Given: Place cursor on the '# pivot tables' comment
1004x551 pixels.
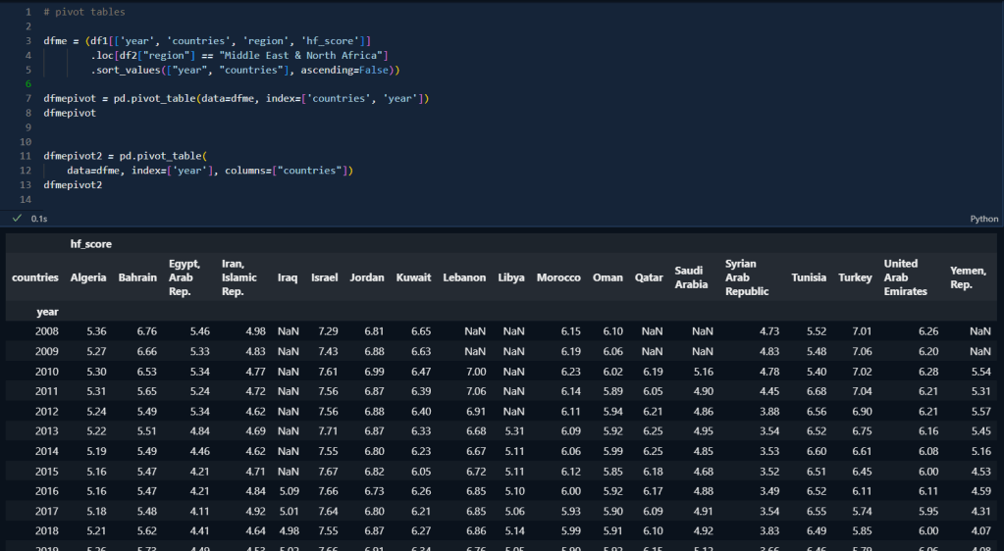Looking at the screenshot, I should pyautogui.click(x=84, y=12).
